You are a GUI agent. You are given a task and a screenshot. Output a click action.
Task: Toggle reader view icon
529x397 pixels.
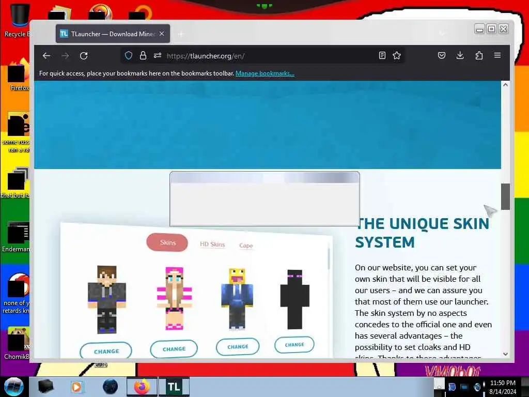[x=382, y=55]
